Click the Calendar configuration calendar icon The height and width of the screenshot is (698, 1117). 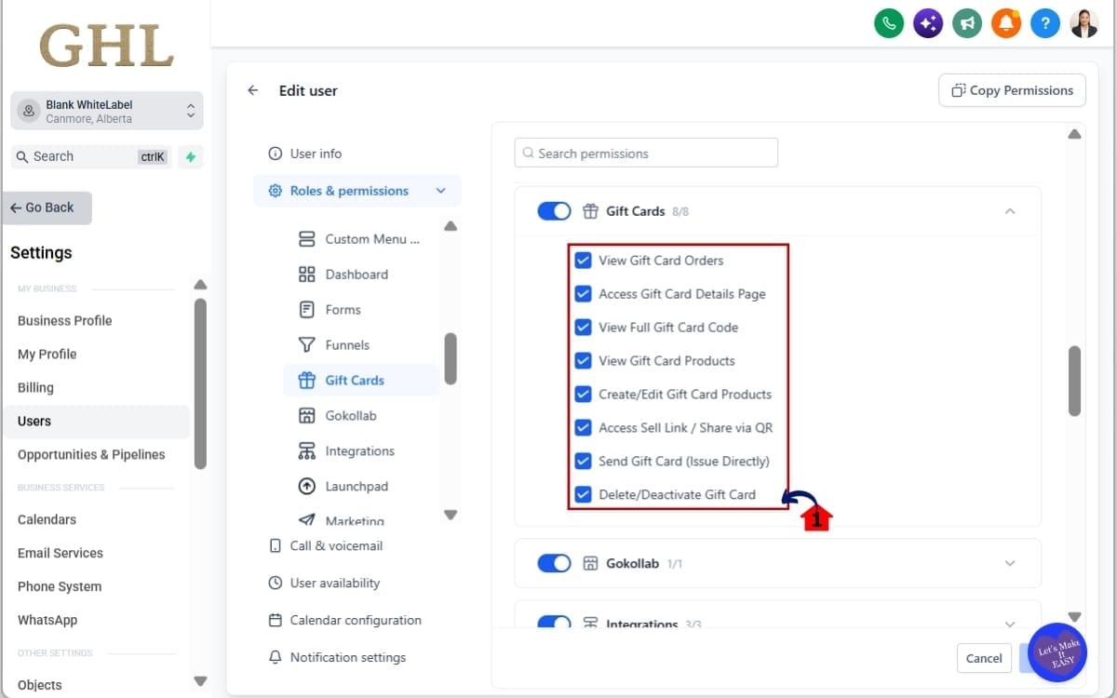coord(275,621)
